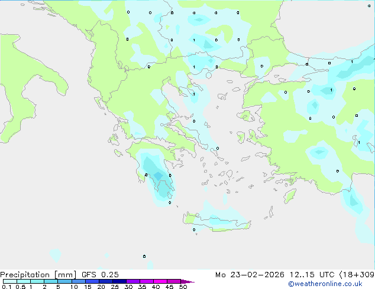Pick the 15–20 mm blue legend swatch
Viewport: 375px width, 289px height.
(92, 281)
